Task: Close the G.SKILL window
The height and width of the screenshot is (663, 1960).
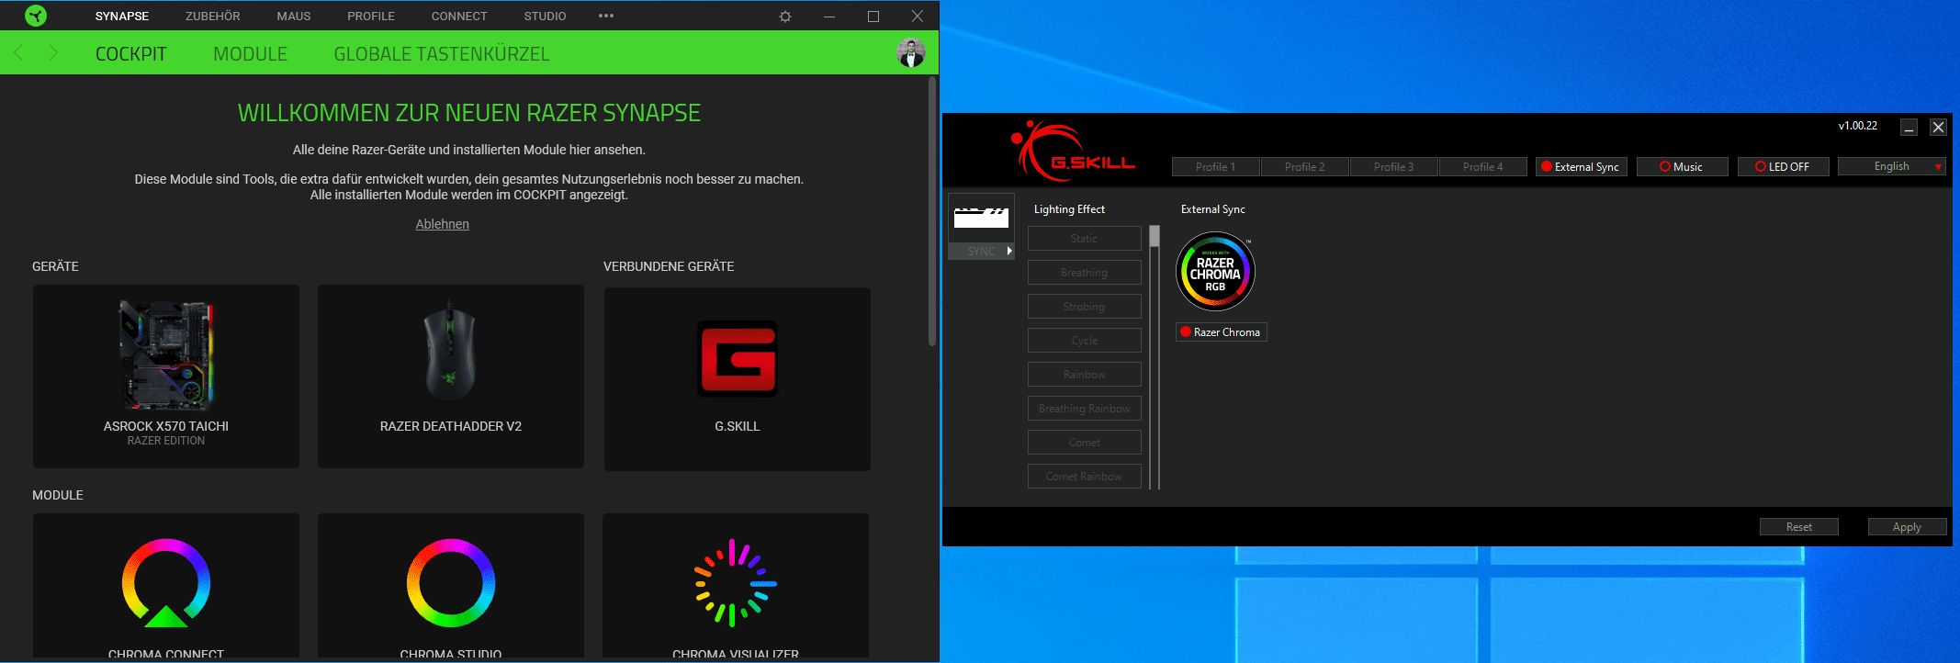Action: tap(1938, 128)
